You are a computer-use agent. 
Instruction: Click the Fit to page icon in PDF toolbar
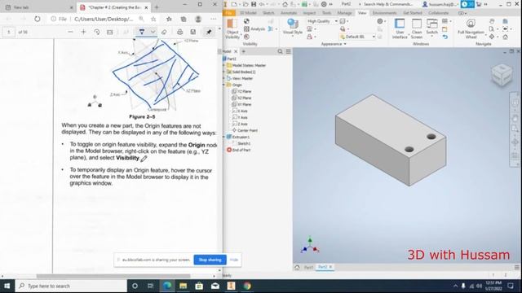[x=110, y=32]
